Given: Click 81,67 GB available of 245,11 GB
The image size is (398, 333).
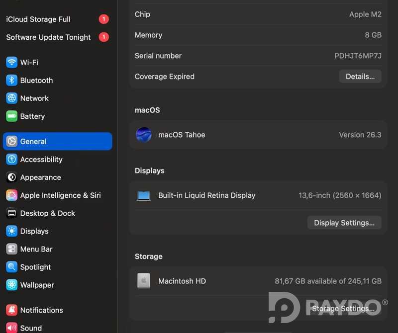Looking at the screenshot, I should 328,281.
